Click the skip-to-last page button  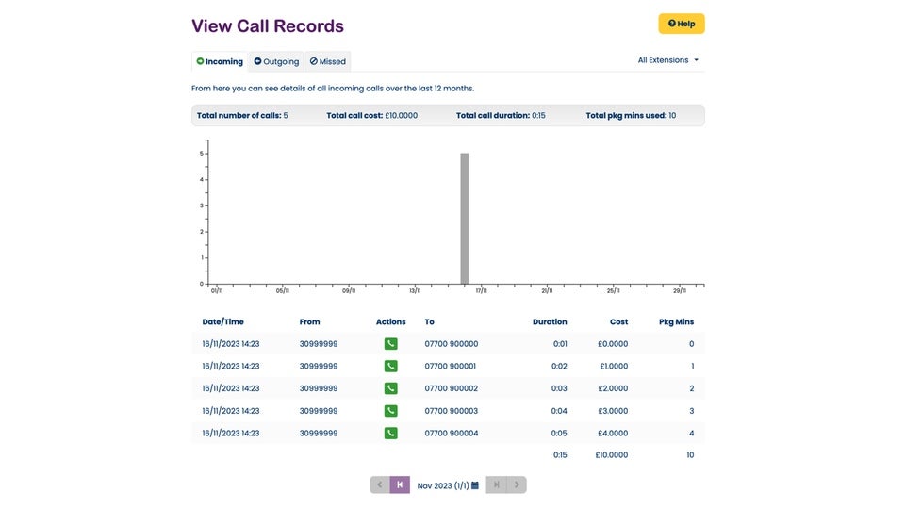tap(497, 485)
